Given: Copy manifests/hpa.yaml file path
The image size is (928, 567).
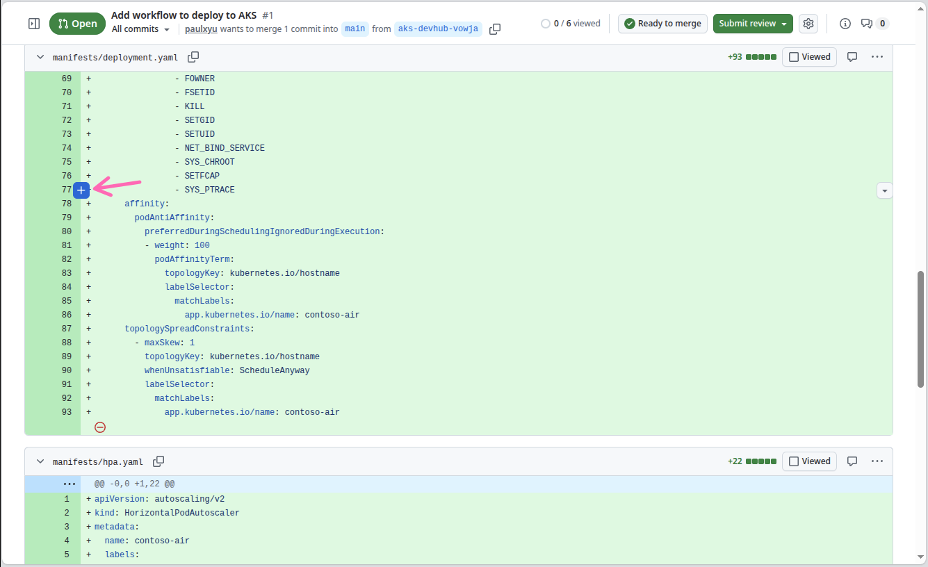Looking at the screenshot, I should [x=158, y=461].
